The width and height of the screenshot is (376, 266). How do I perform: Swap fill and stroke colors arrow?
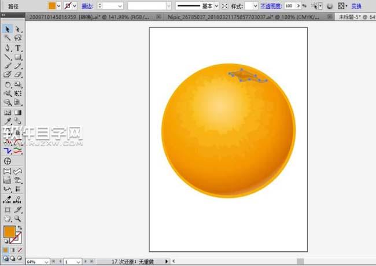point(20,228)
